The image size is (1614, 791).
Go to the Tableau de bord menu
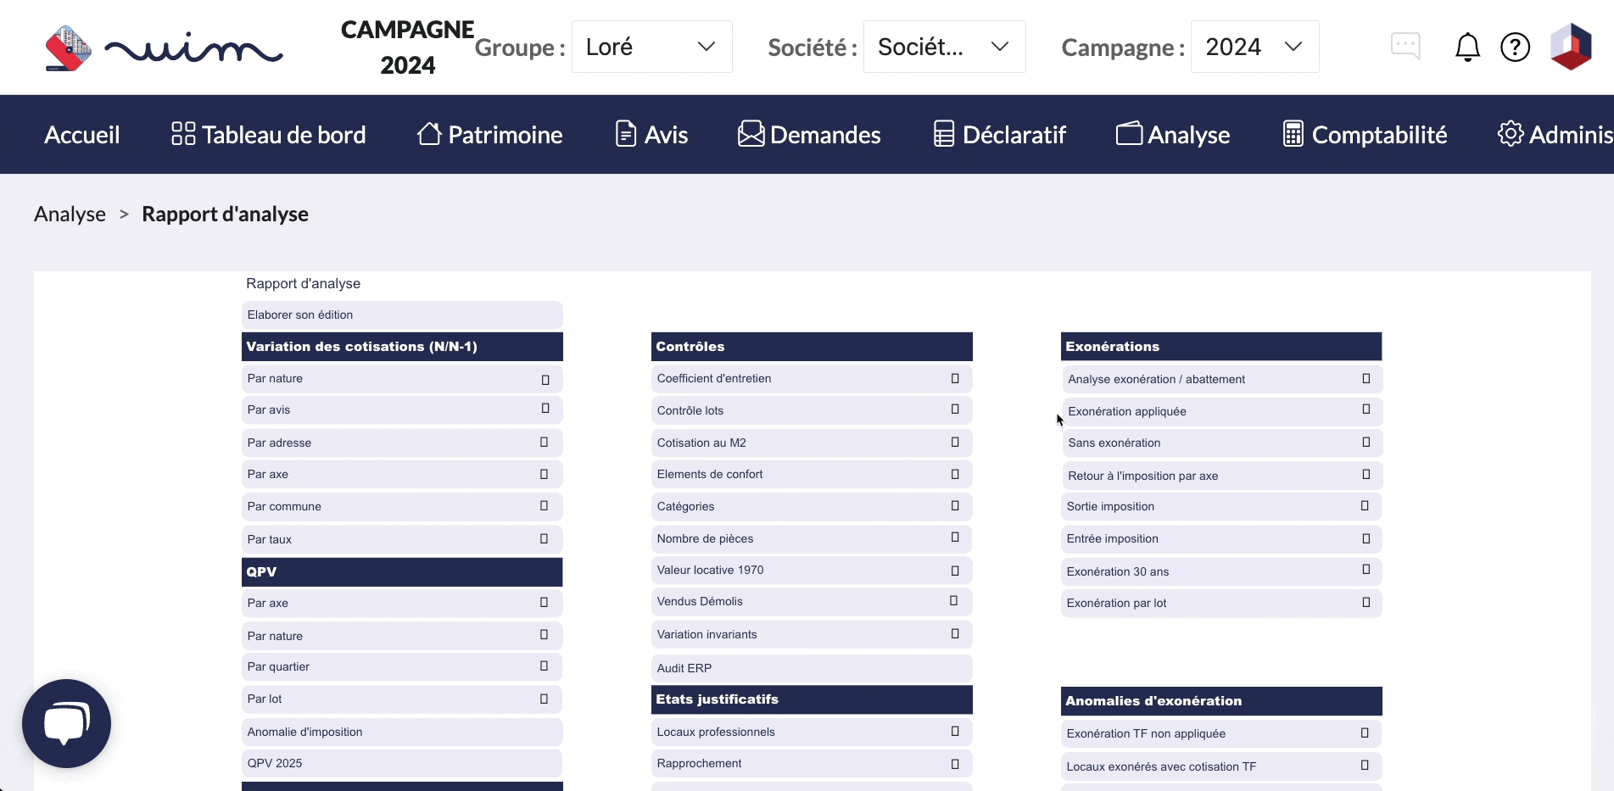click(269, 135)
